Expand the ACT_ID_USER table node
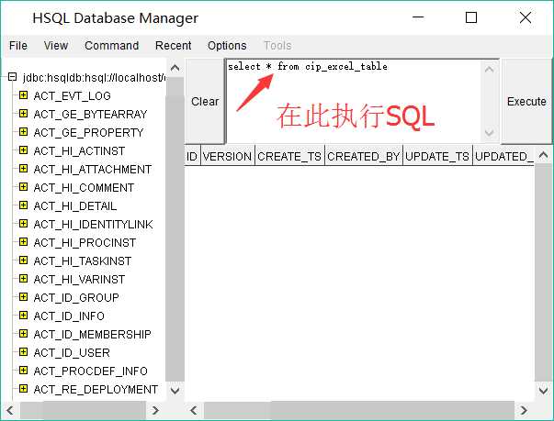 click(x=23, y=352)
